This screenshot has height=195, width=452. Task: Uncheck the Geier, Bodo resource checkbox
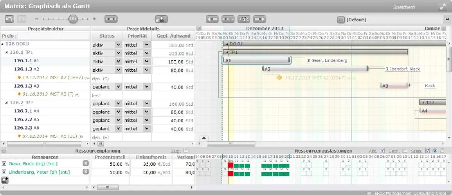(x=4, y=163)
